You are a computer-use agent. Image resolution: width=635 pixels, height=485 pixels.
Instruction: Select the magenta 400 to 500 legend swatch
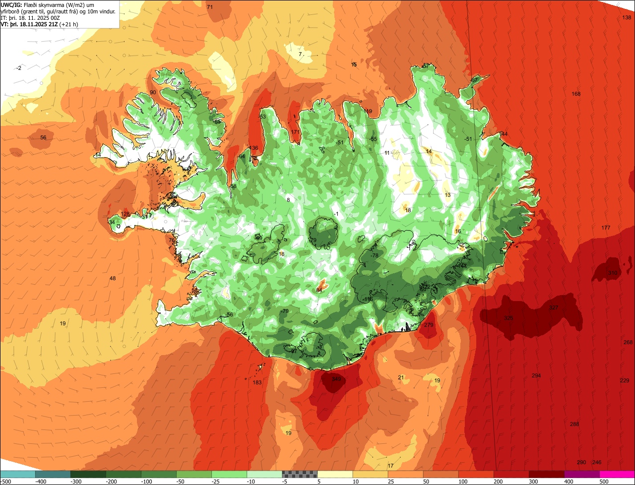click(582, 474)
